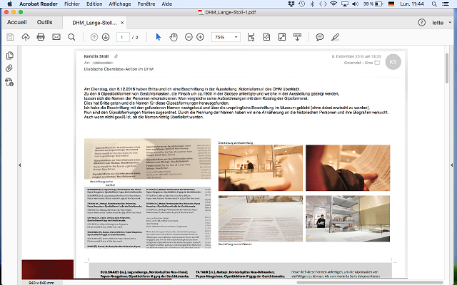Select the highlight pen tool

[335, 37]
